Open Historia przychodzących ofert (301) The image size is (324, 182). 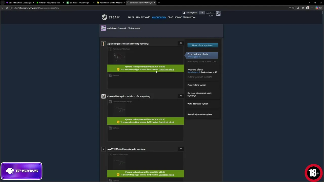202,61
